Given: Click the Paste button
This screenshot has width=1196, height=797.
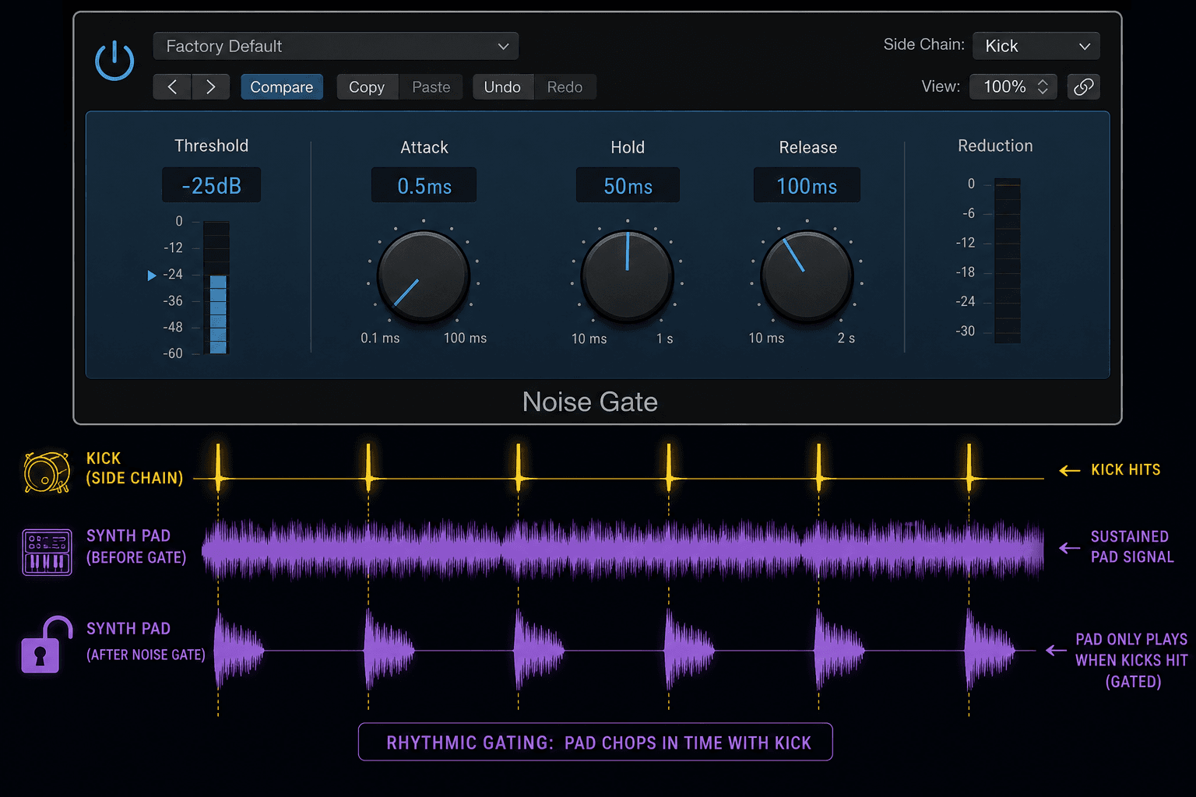Looking at the screenshot, I should (431, 86).
